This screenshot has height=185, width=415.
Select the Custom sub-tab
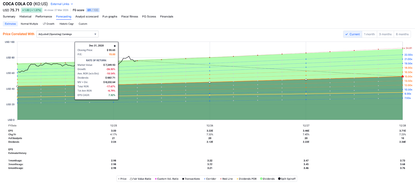coord(83,24)
